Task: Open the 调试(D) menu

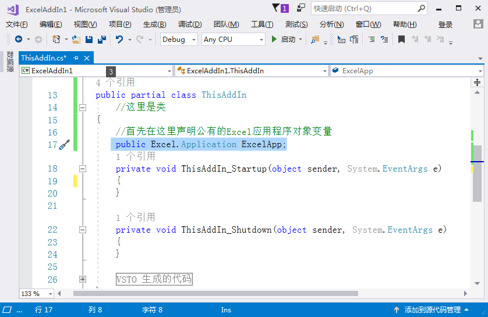Action: tap(190, 24)
